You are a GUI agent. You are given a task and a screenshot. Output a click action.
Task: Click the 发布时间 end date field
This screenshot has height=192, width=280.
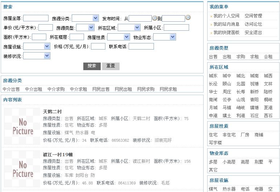coord(174,18)
